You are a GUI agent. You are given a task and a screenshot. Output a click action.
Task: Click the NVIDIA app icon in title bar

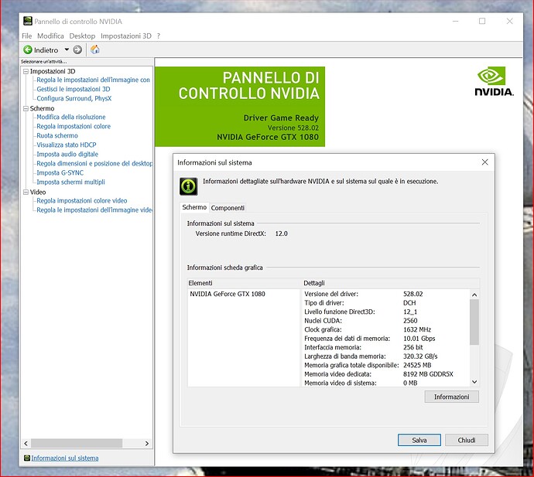coord(28,21)
